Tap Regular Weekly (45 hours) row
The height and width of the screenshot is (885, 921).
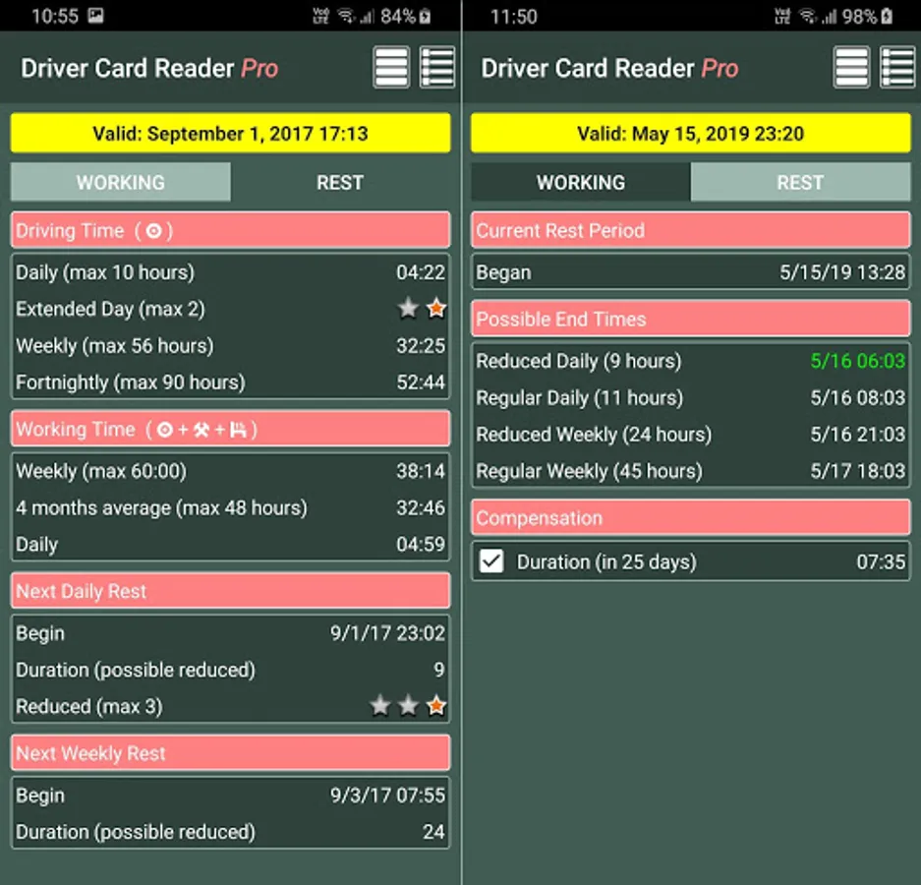(691, 471)
